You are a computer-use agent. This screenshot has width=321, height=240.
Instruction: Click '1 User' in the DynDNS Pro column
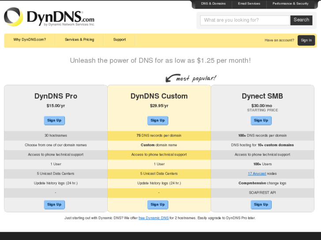coord(56,164)
